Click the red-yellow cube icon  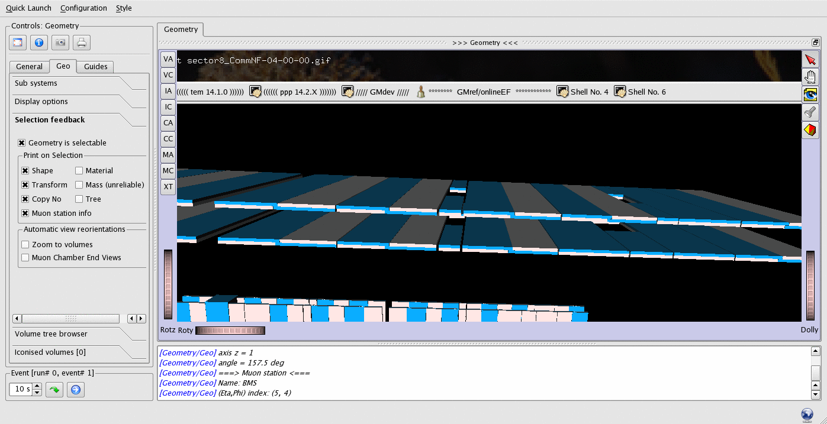(x=810, y=130)
